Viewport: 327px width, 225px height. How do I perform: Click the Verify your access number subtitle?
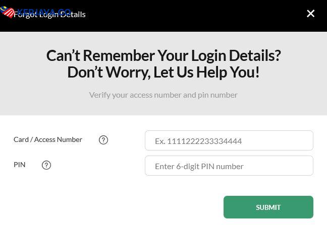163,95
